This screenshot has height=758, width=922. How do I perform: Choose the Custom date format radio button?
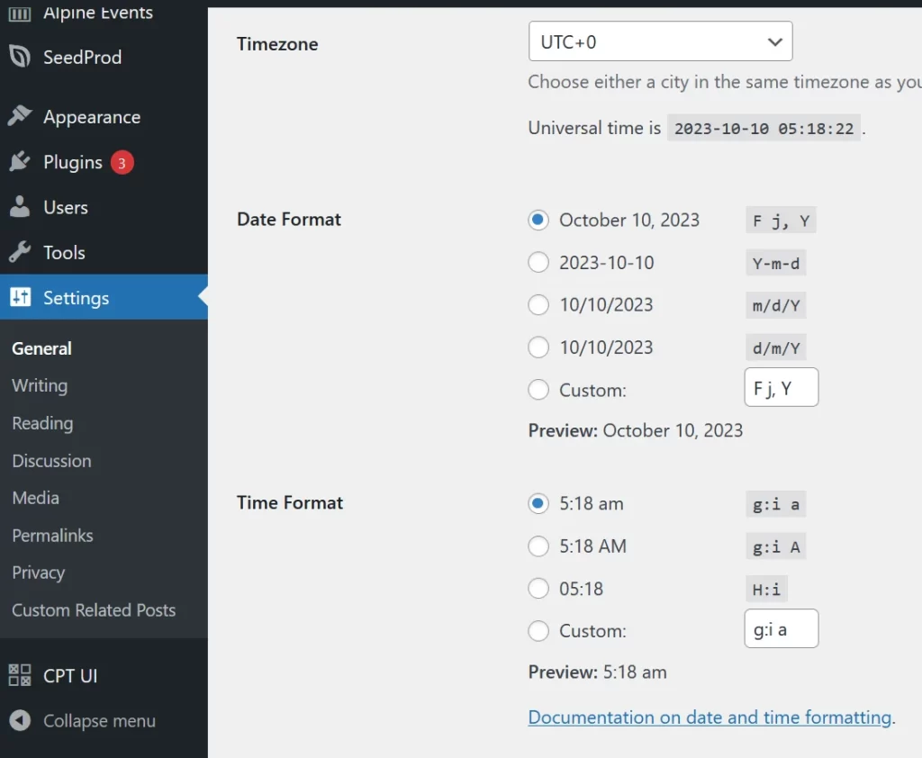(538, 389)
